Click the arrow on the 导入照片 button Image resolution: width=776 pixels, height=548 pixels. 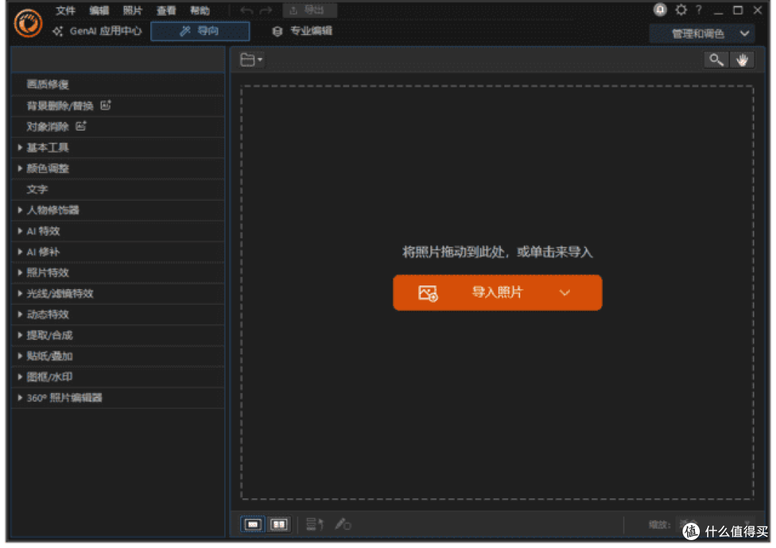pos(565,293)
